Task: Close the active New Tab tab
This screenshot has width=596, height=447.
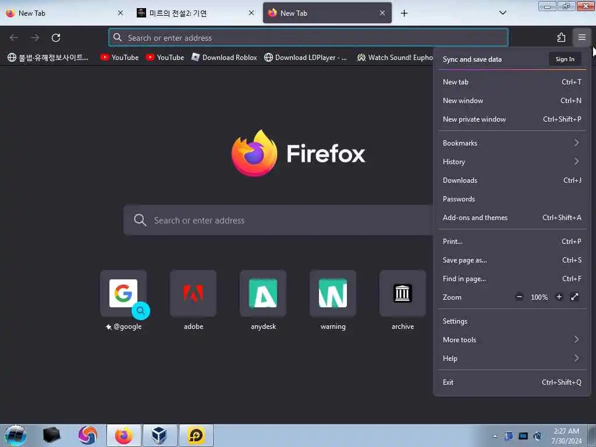Action: coord(382,13)
